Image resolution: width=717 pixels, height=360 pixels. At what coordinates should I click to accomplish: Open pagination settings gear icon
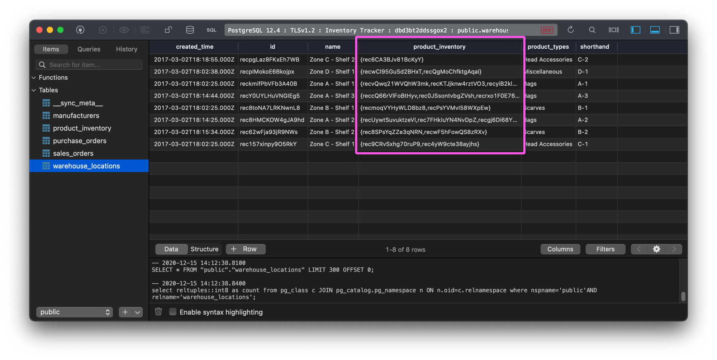click(x=656, y=249)
